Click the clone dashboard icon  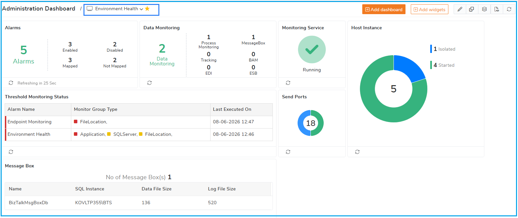point(471,9)
